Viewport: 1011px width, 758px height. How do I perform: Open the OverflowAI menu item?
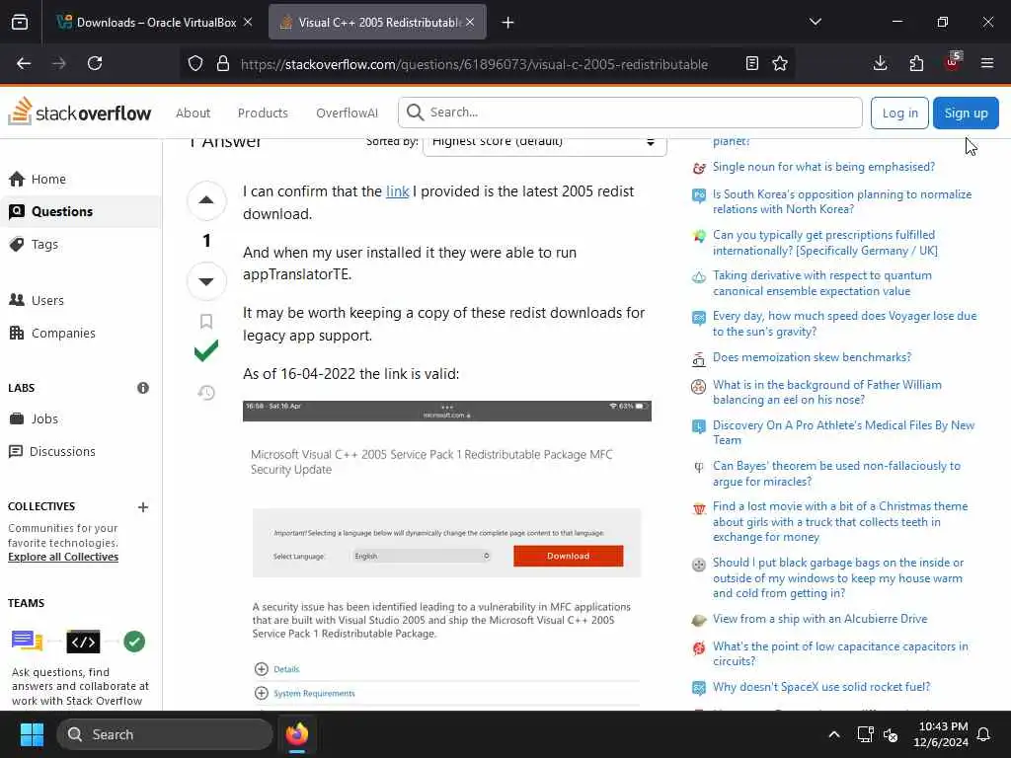tap(347, 113)
